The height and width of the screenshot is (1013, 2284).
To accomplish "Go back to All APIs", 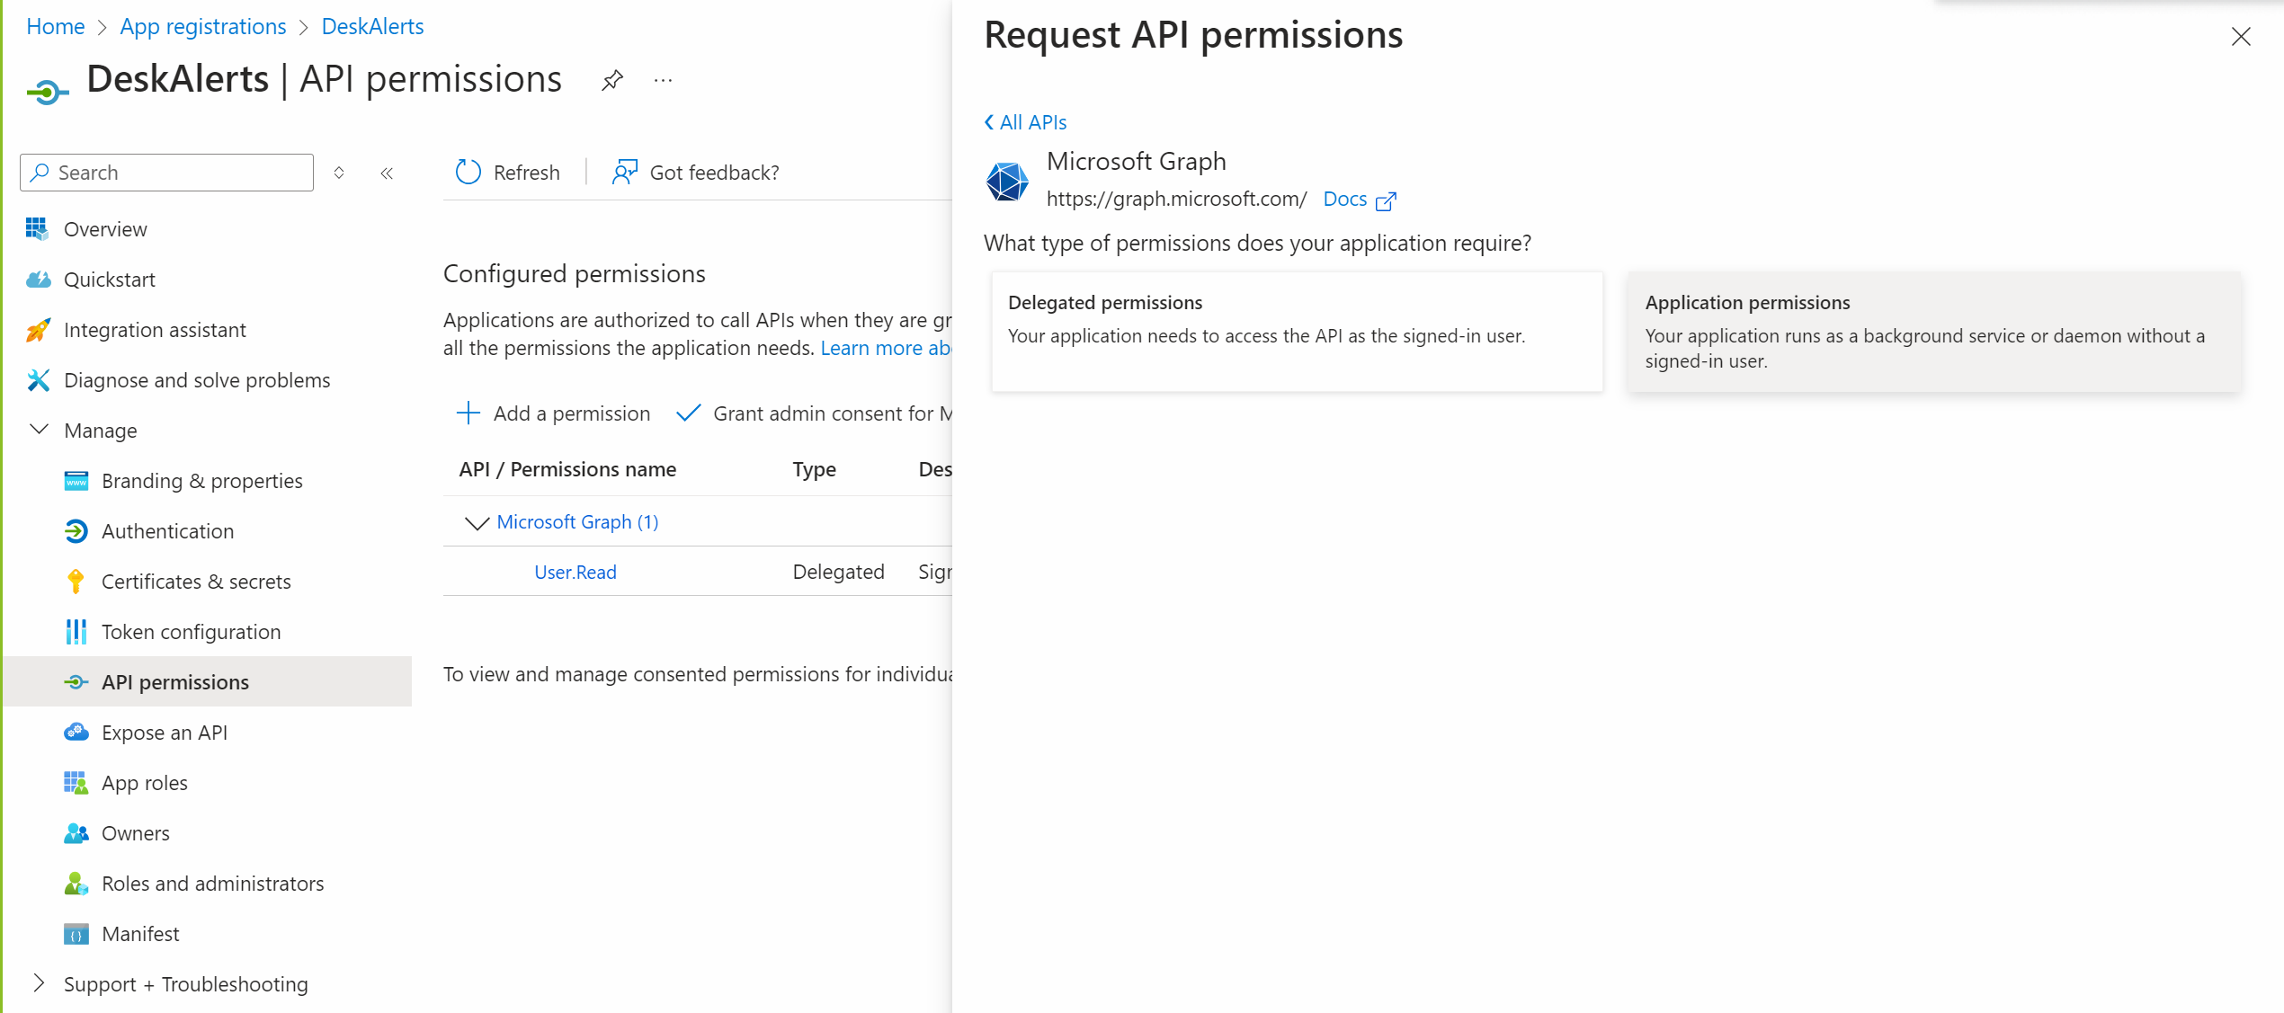I will (x=1026, y=122).
